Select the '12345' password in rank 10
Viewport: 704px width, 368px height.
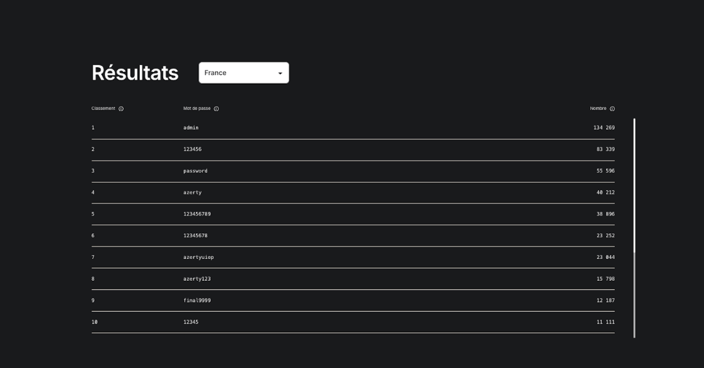[x=191, y=322]
